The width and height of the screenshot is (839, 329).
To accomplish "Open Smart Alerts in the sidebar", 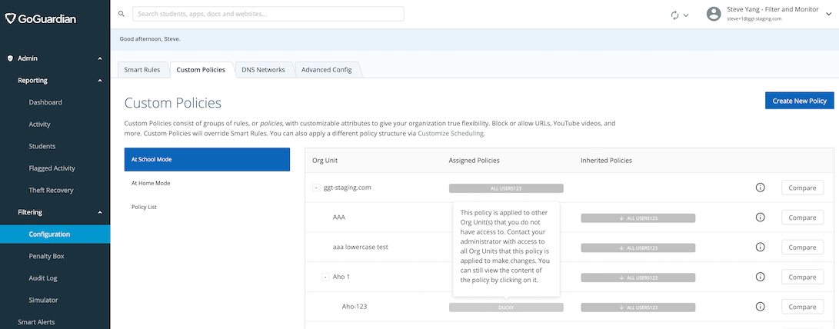I will (36, 322).
